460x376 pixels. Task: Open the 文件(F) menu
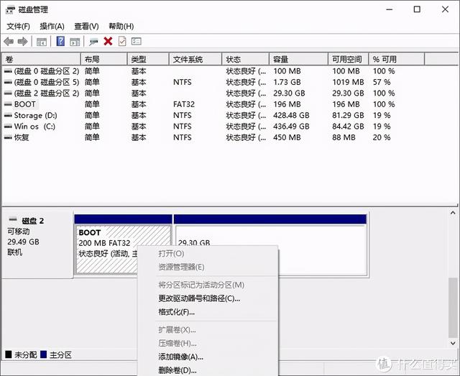click(18, 27)
